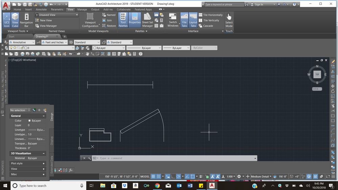Toggle File Tabs display
338x190 pixels.
[184, 20]
